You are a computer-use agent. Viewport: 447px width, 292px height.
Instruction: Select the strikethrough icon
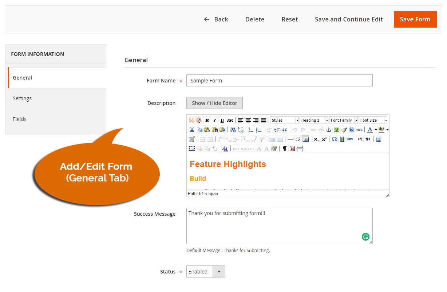(x=229, y=120)
